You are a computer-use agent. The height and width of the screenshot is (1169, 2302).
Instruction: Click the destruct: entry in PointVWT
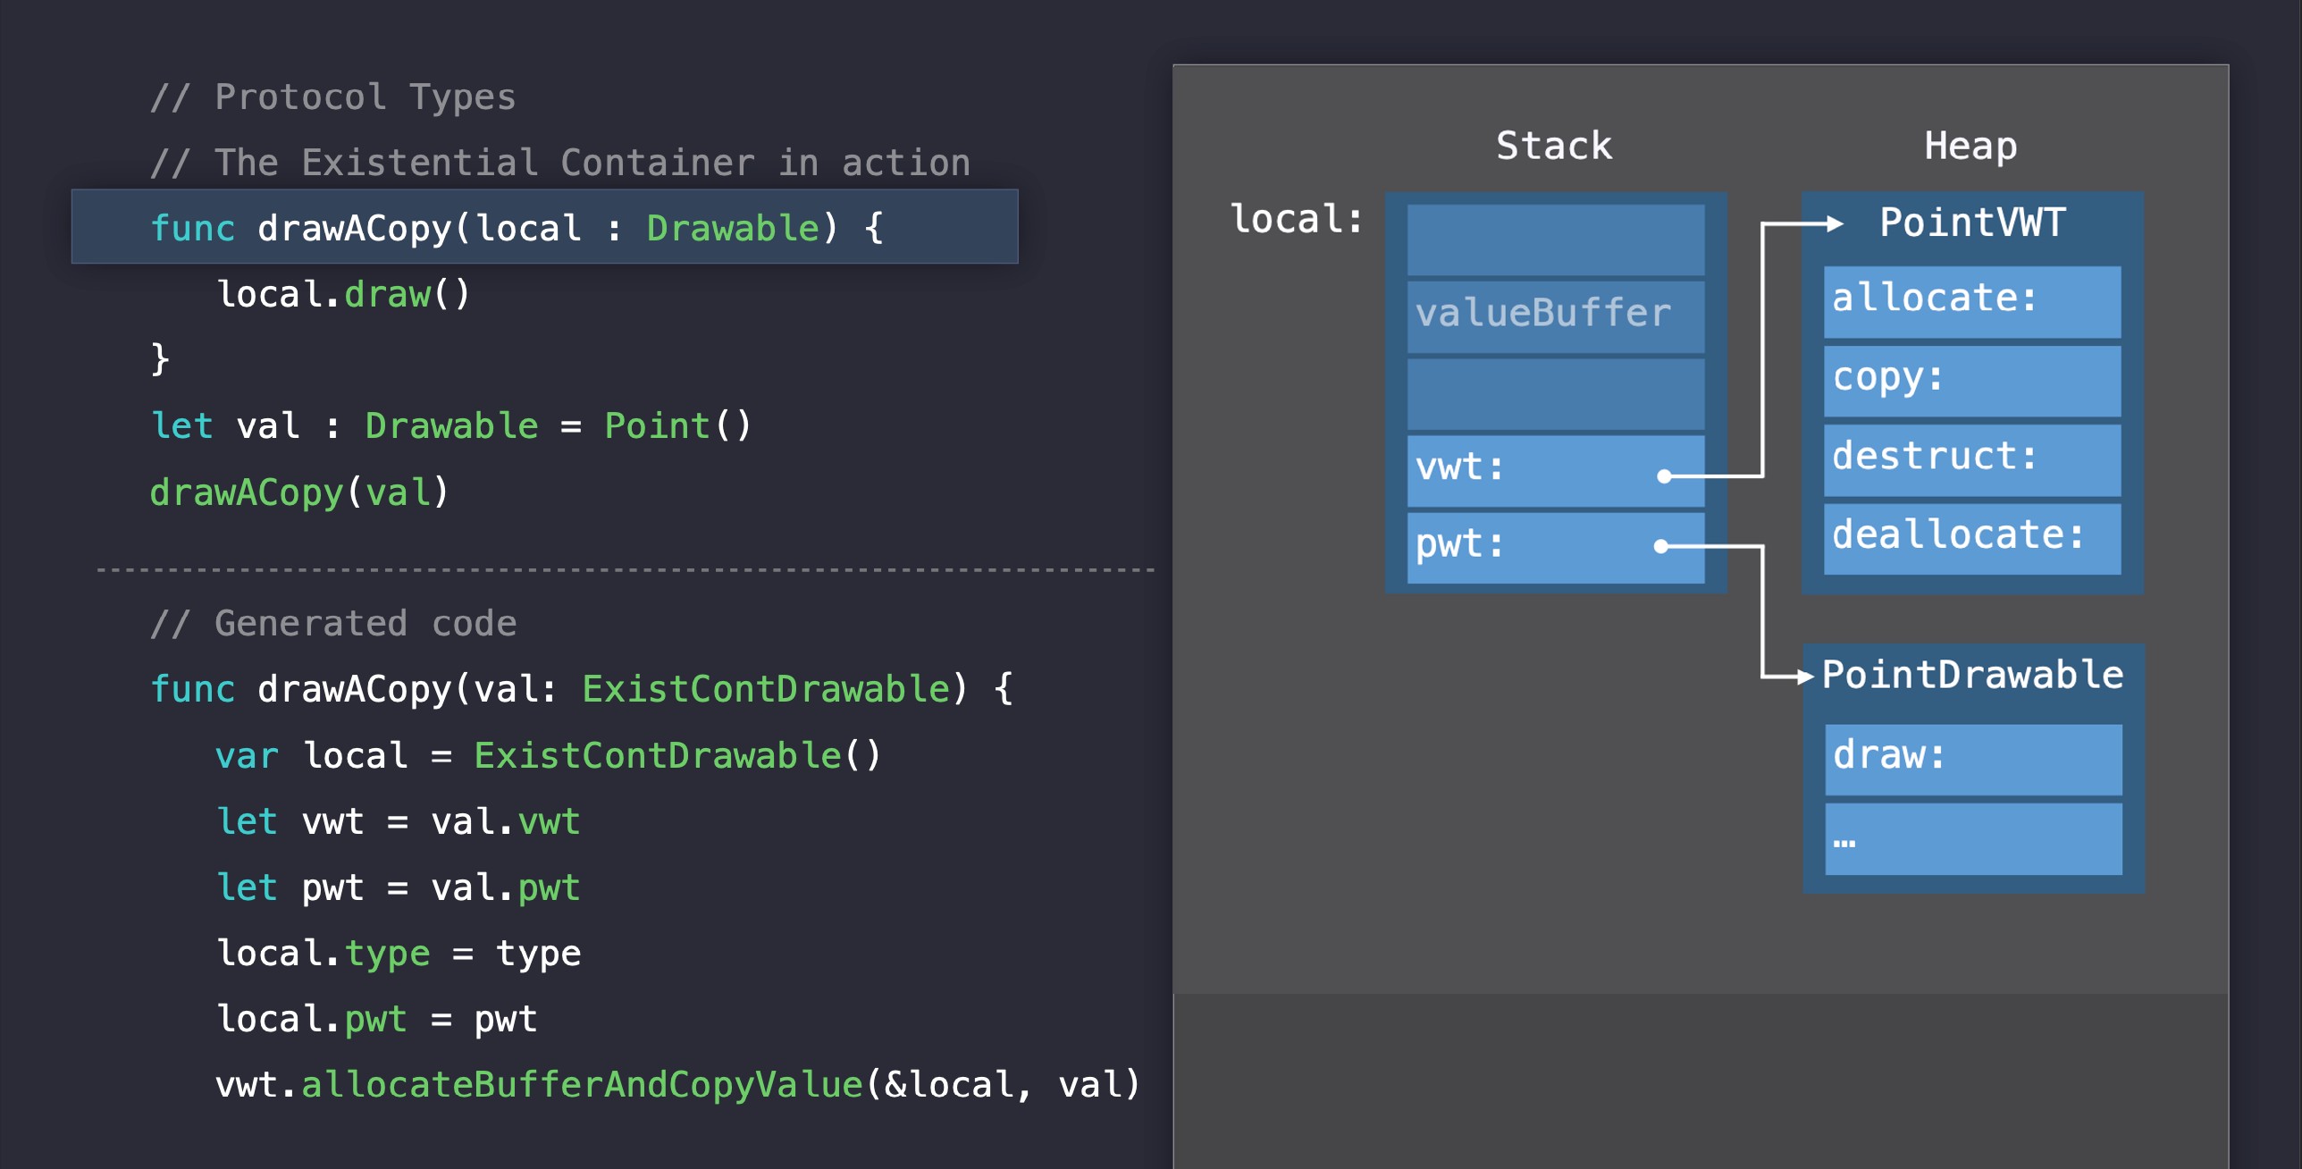click(x=1971, y=458)
